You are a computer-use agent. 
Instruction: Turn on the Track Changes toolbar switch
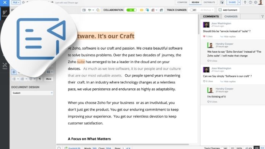[x=193, y=10]
